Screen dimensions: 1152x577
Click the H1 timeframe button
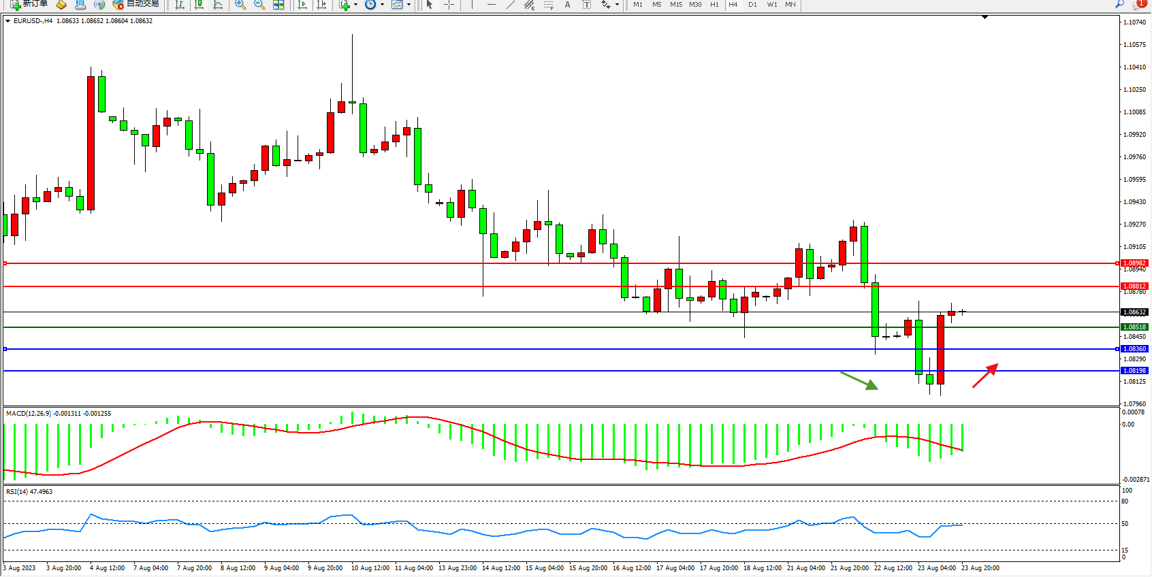click(714, 5)
